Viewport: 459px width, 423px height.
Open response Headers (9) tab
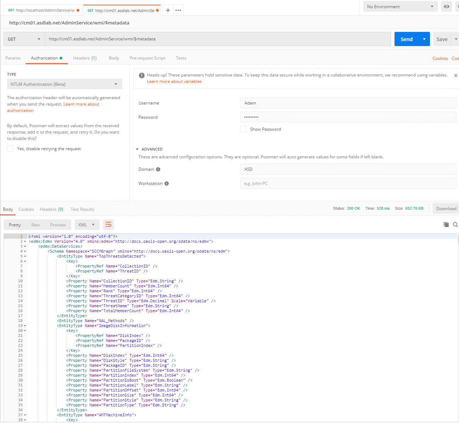coord(51,209)
